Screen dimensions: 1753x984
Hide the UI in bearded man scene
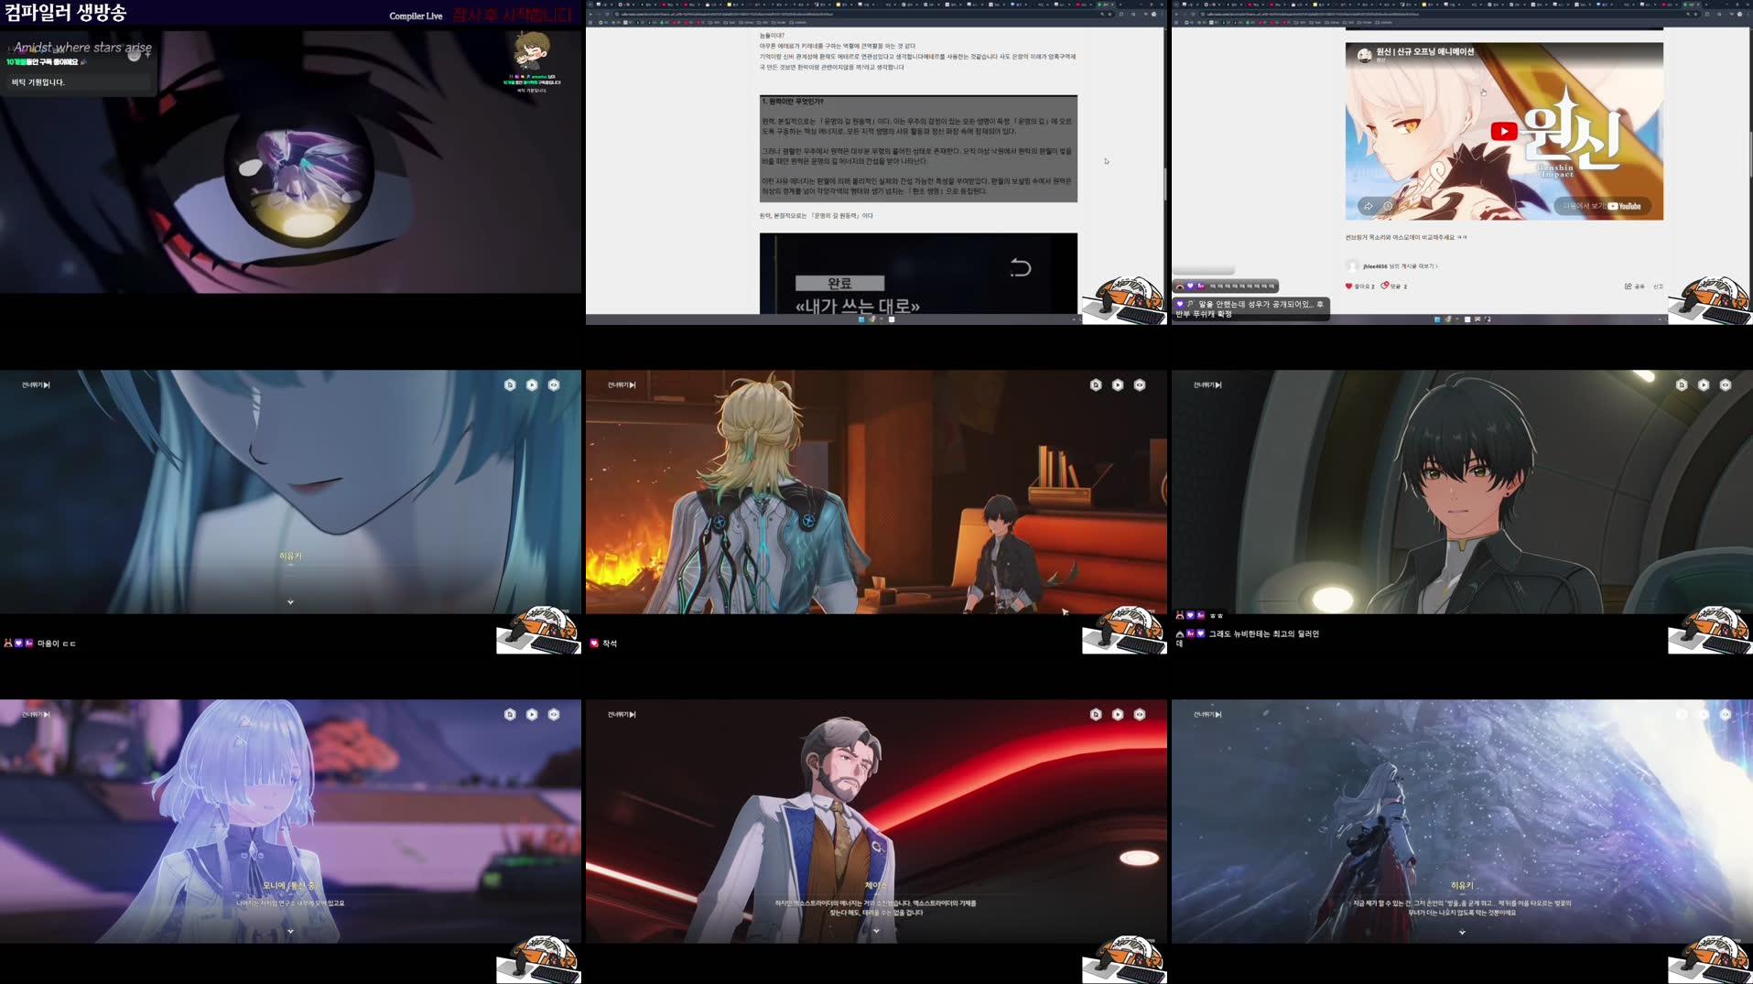[x=1140, y=715]
